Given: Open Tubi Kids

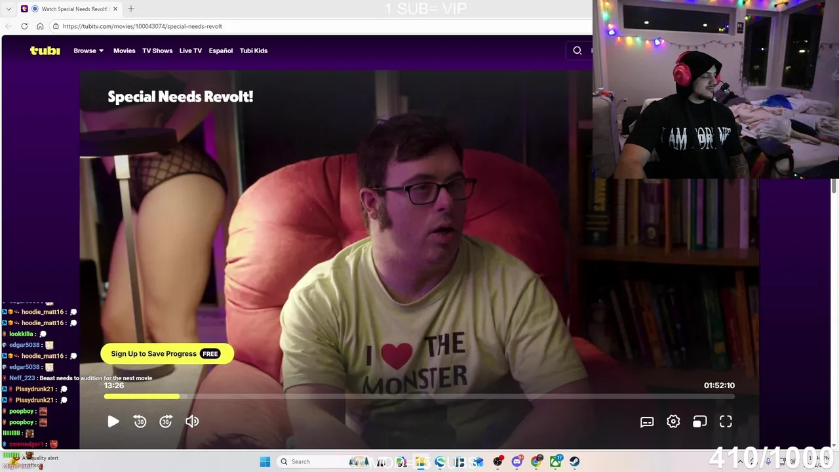Looking at the screenshot, I should pyautogui.click(x=254, y=50).
